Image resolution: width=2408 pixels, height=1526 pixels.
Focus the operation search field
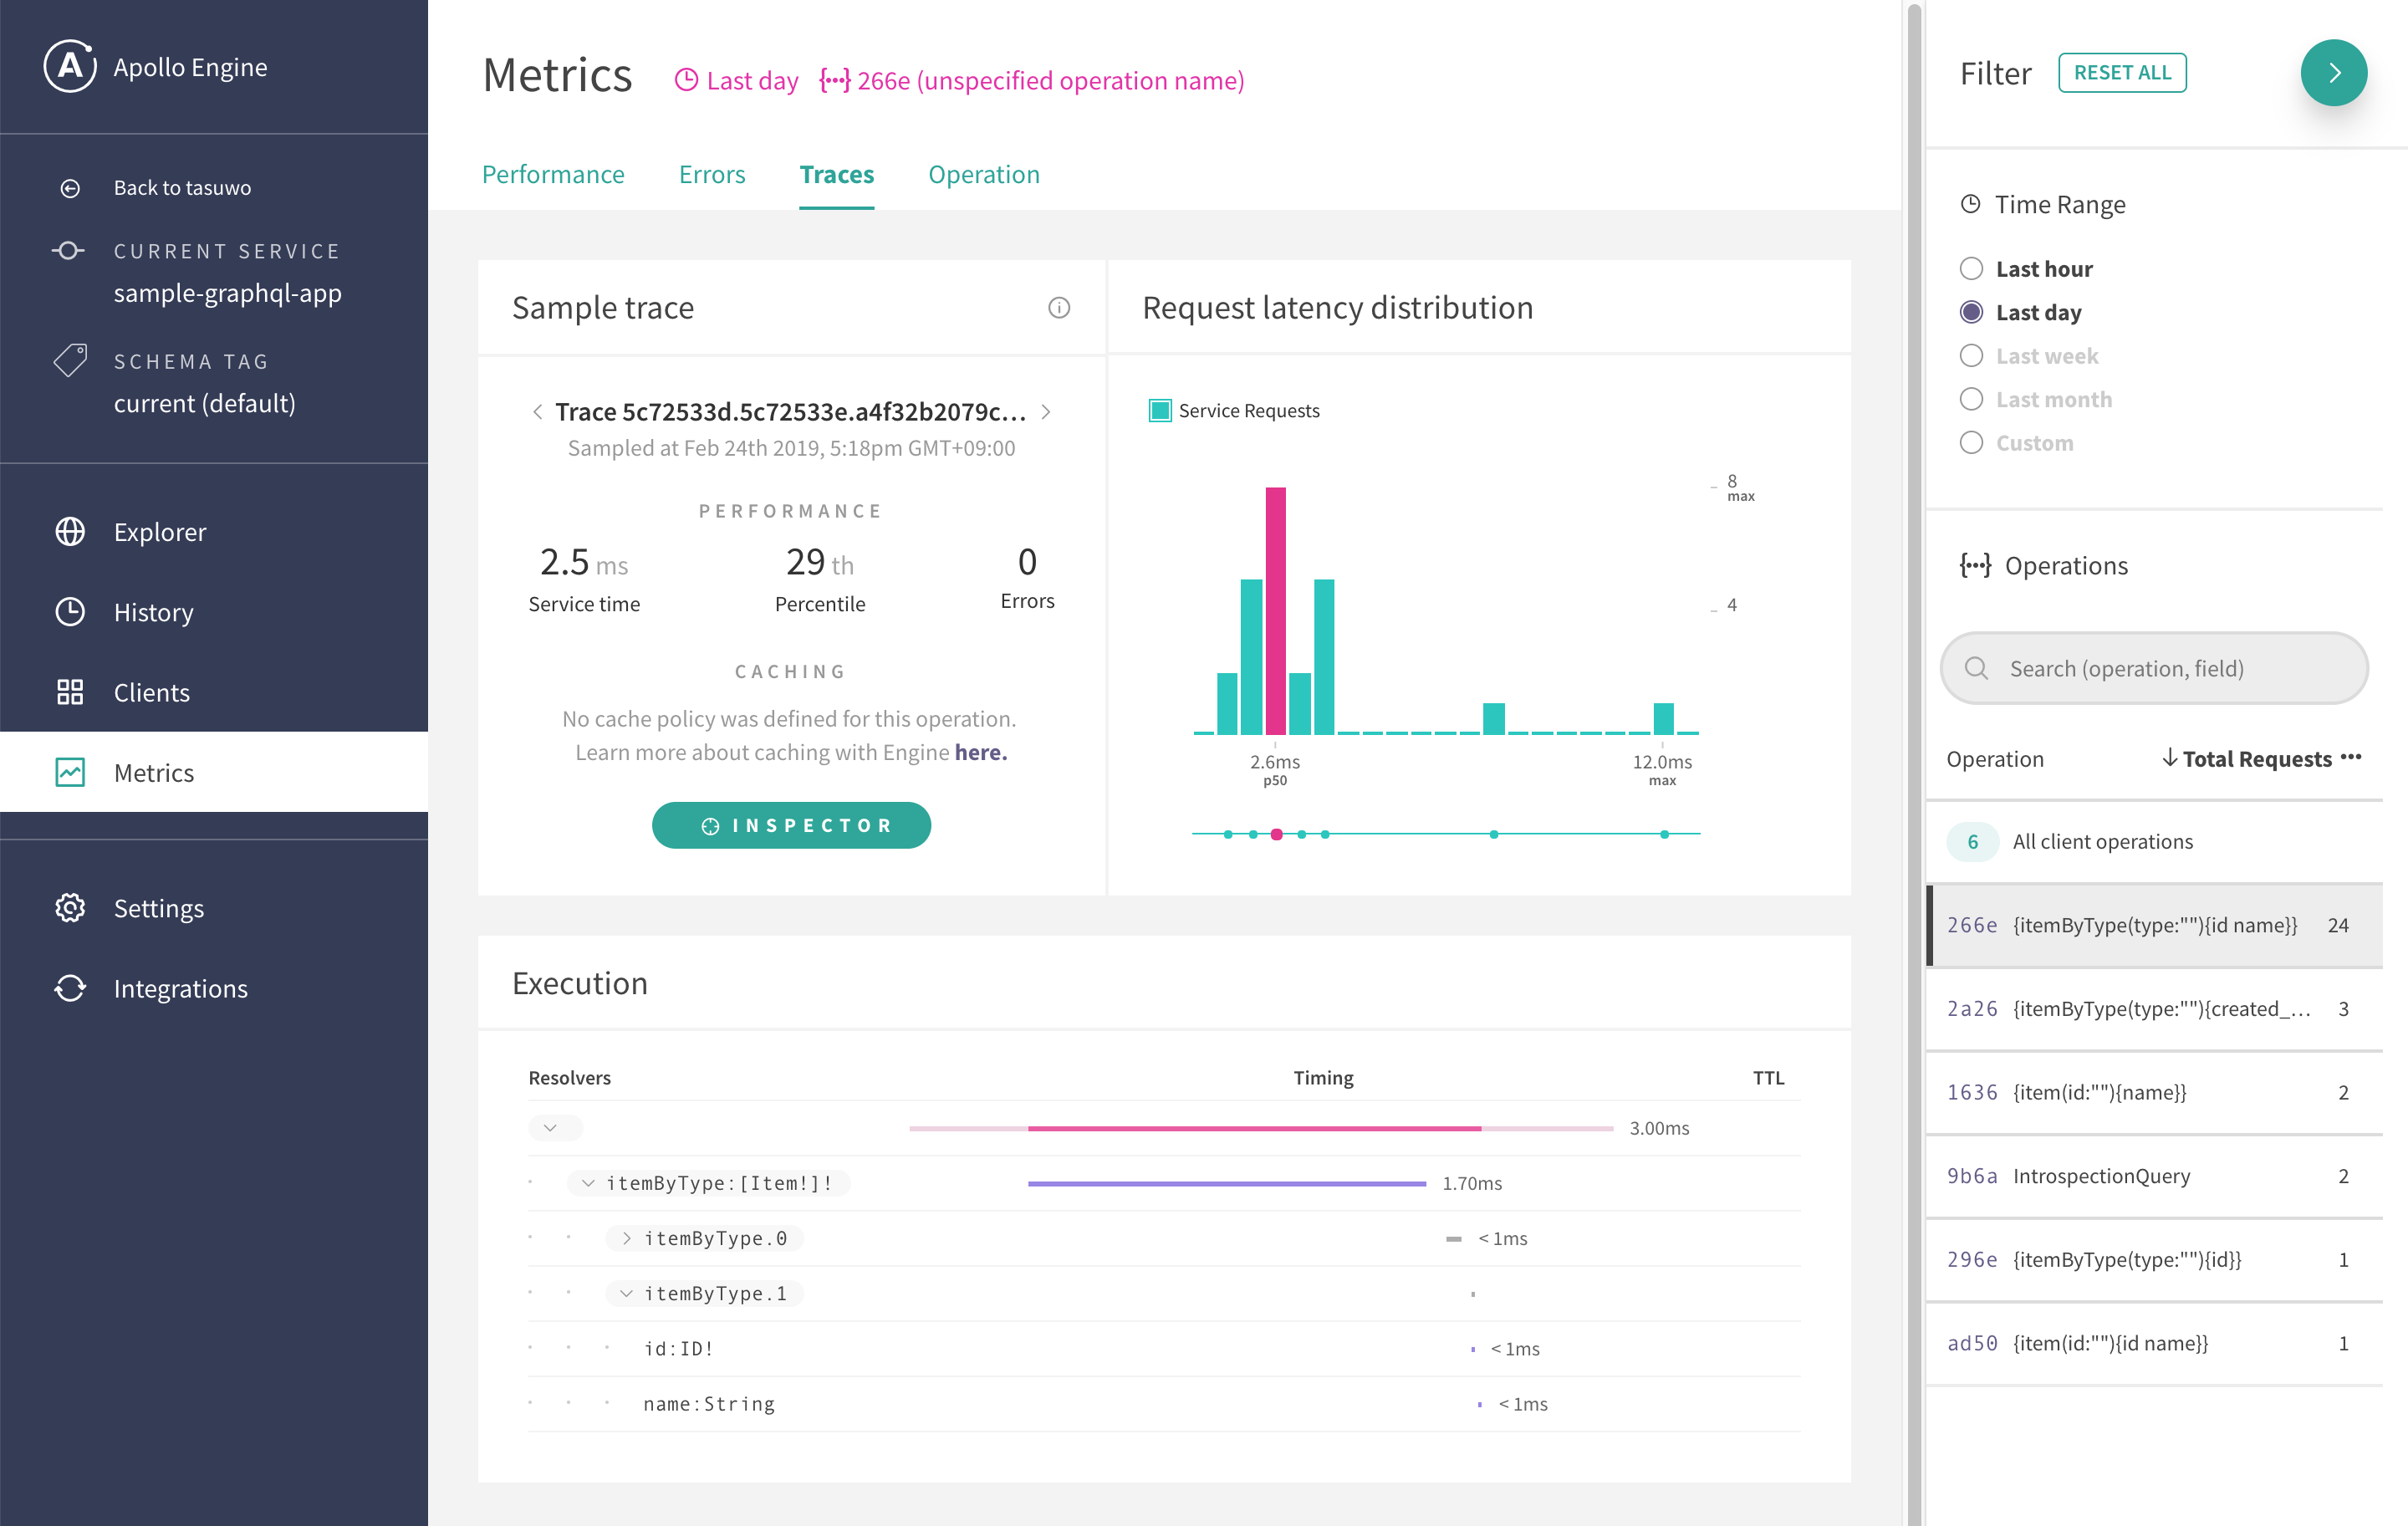2154,668
